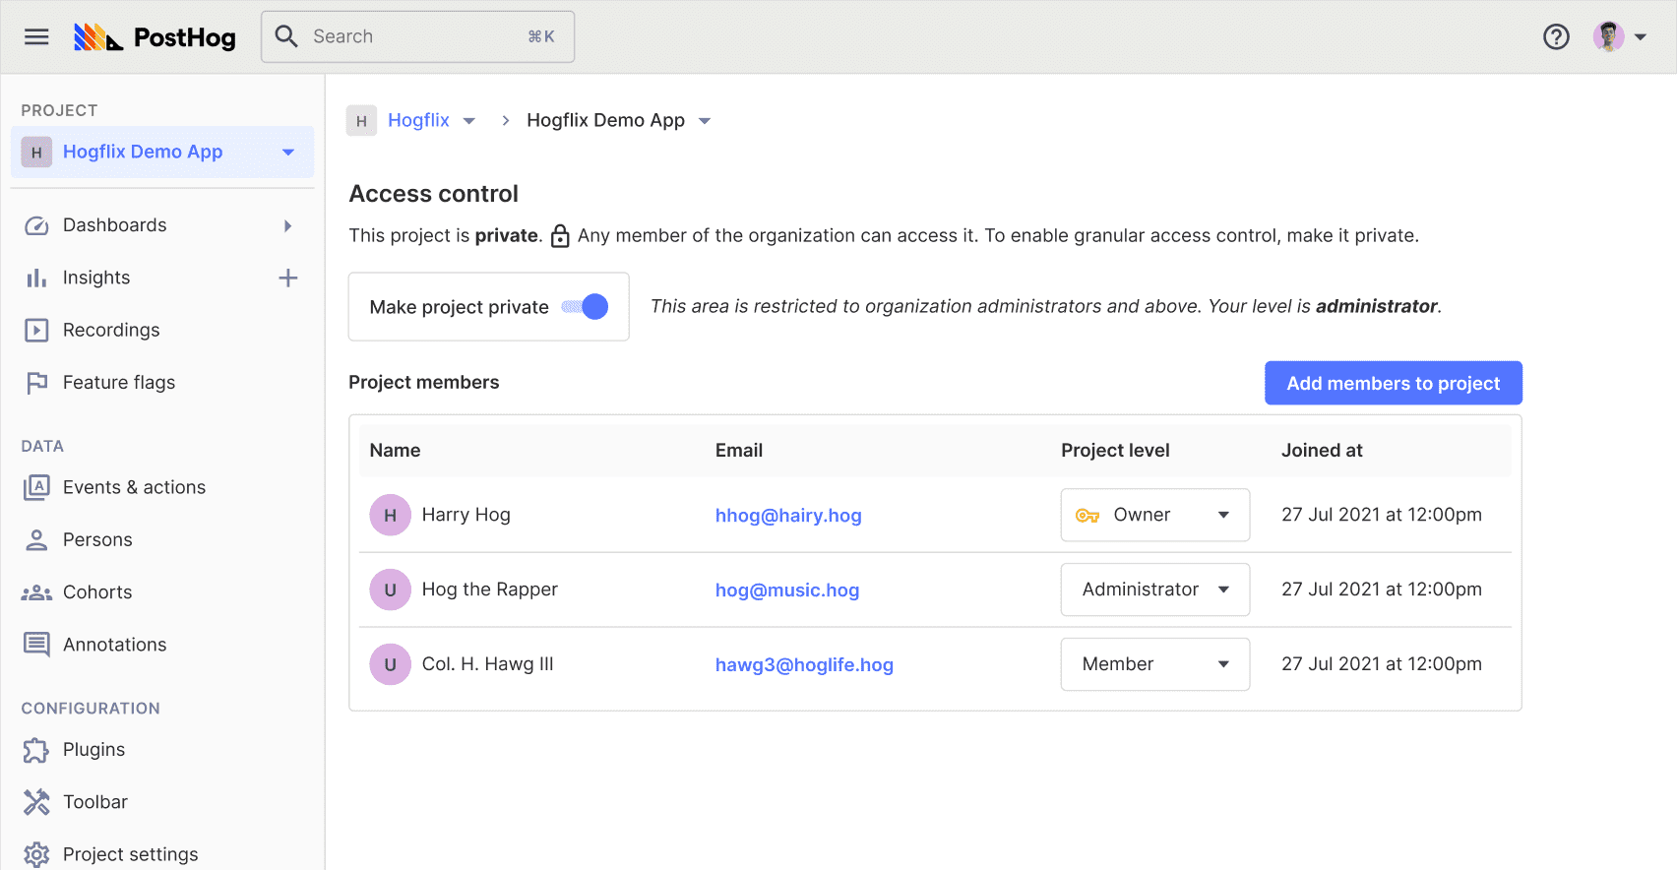Click the plus icon next to Insights
The width and height of the screenshot is (1677, 870).
point(288,279)
